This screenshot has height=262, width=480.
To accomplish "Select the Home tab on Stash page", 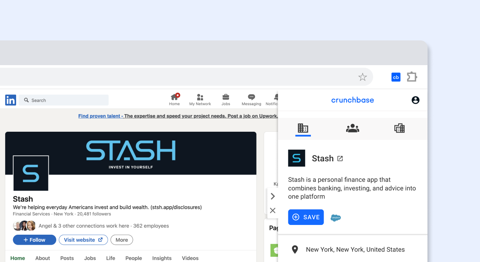I will (18, 258).
